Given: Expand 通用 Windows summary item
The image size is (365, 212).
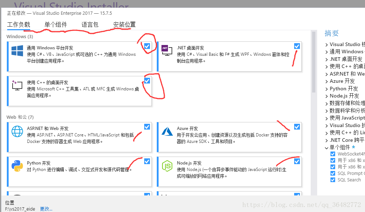Looking at the screenshot, I should [327, 52].
